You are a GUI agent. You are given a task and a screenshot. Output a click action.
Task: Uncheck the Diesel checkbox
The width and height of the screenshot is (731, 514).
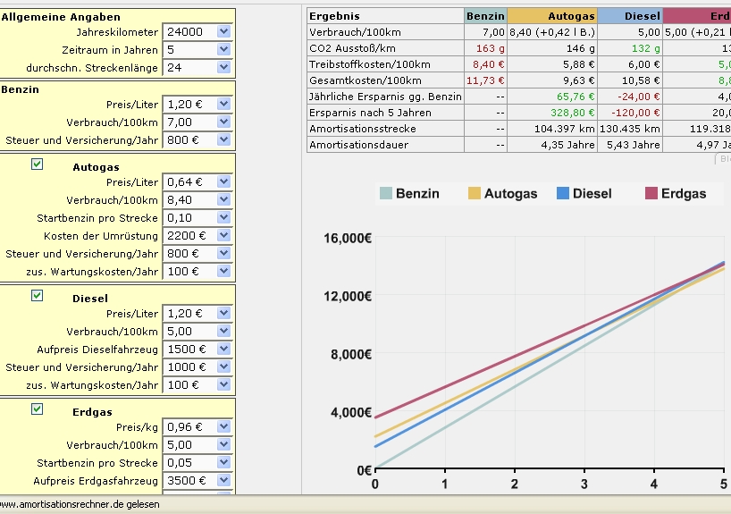[37, 296]
